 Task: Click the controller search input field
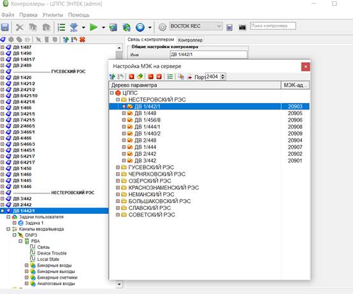coord(273,26)
